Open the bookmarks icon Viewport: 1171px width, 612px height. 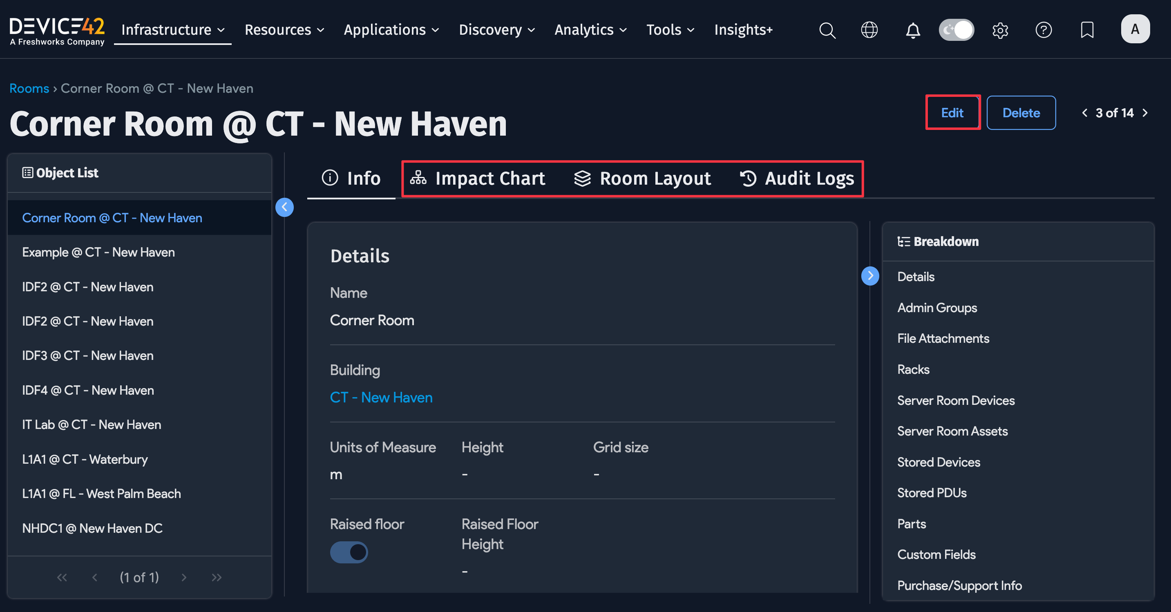(1087, 30)
